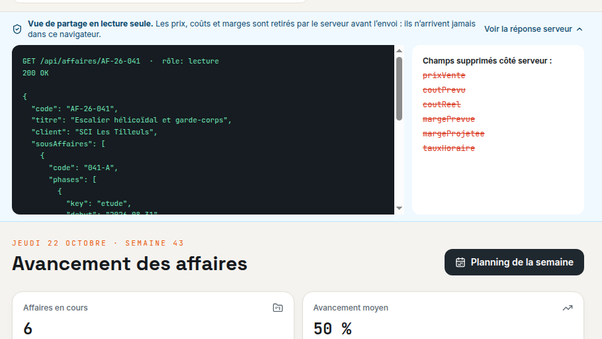Click the 'Voir la réponse serveur' link text
602x339 pixels.
click(x=528, y=29)
